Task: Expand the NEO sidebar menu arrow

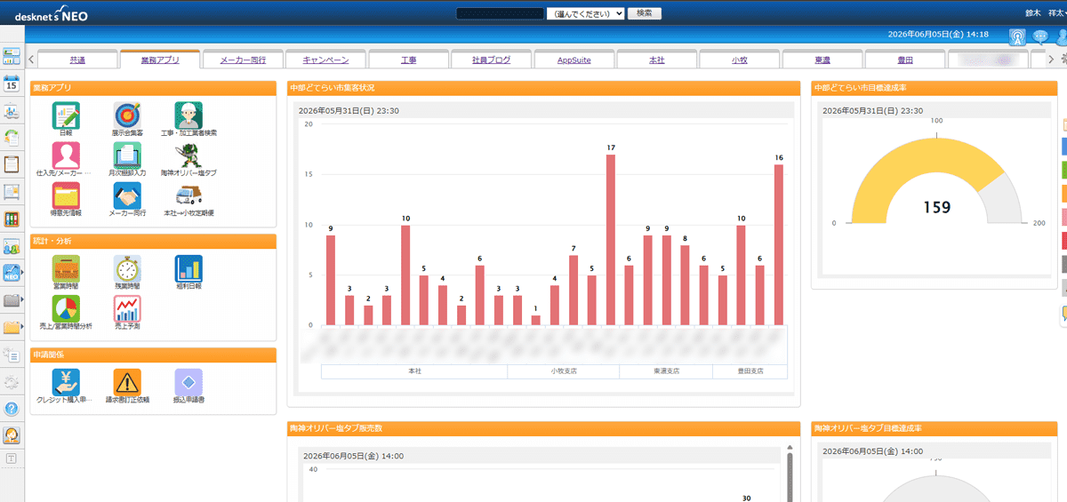Action: [x=23, y=273]
